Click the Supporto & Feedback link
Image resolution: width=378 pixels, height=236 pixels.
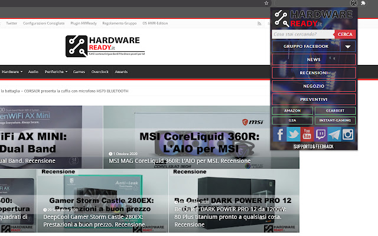(314, 146)
